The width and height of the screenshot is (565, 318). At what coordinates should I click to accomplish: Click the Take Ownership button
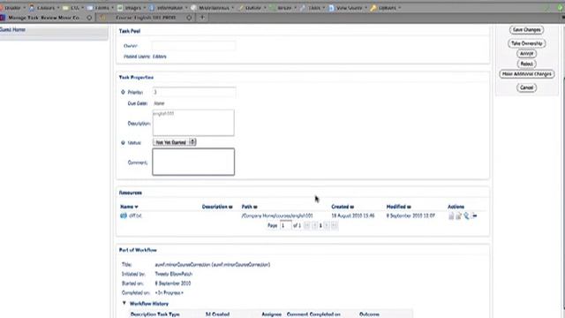pos(526,43)
